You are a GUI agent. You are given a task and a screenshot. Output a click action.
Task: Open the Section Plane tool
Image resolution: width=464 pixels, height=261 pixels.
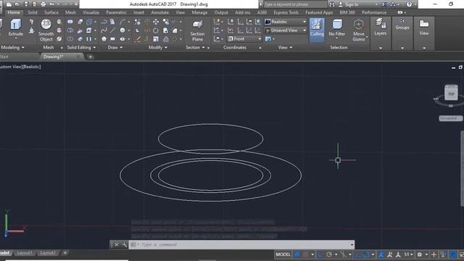point(197,30)
